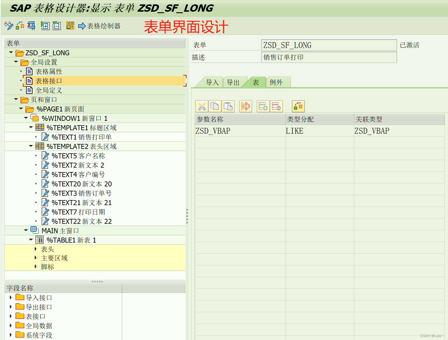Click the LIKE type assignment cell
This screenshot has width=448, height=340.
click(x=320, y=131)
